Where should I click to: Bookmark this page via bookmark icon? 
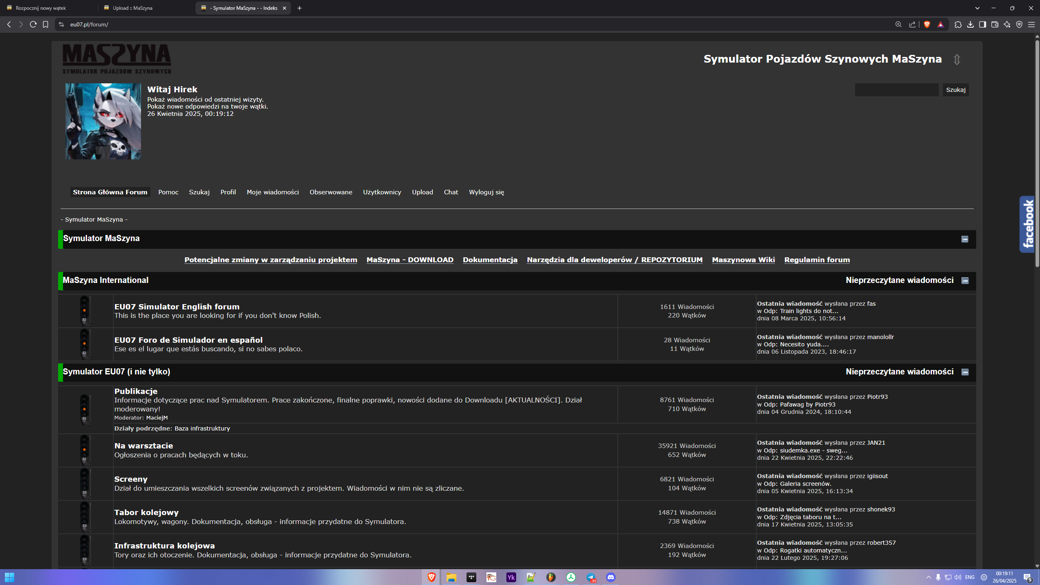click(x=46, y=24)
